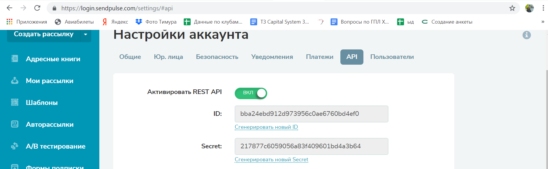Show hidden bookmarks with the chevron
Image resolution: width=548 pixels, height=169 pixels.
543,22
